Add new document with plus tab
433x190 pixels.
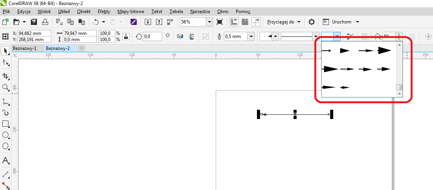tap(81, 48)
